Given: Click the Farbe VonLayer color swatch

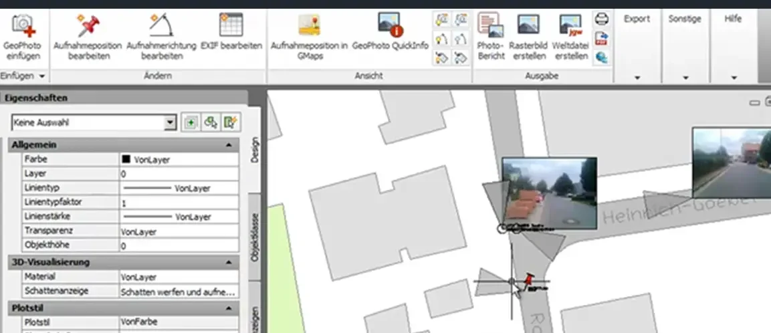Looking at the screenshot, I should click(126, 160).
